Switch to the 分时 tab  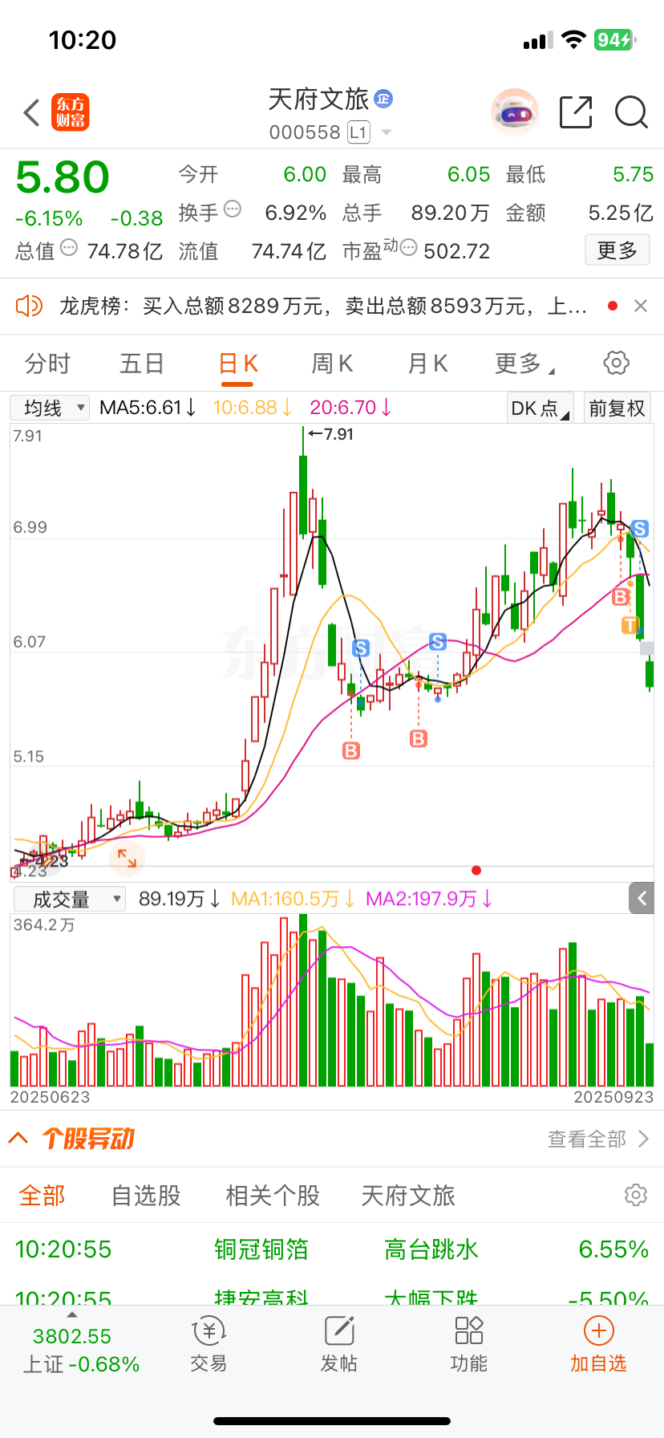(47, 364)
